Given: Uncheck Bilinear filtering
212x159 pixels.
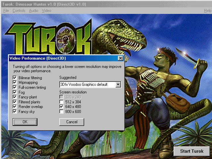Looking at the screenshot, I should (x=15, y=78).
